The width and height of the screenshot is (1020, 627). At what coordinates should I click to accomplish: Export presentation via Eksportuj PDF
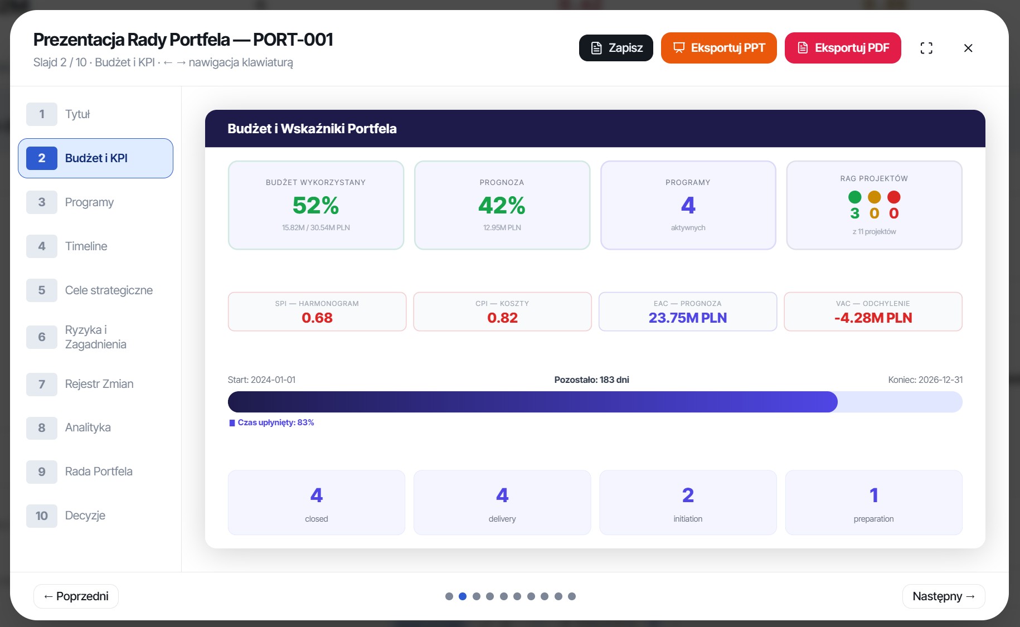(843, 48)
